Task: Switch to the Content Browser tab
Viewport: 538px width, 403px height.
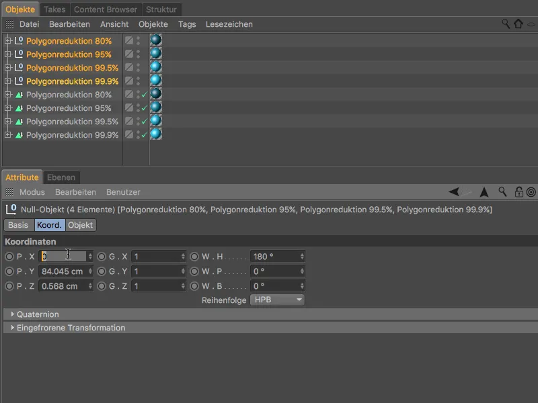Action: click(106, 9)
